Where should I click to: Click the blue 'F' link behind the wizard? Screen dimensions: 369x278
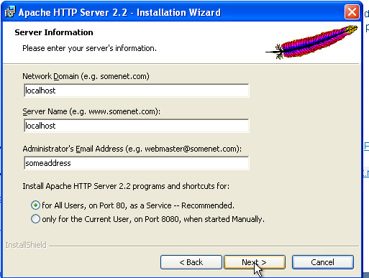click(366, 146)
